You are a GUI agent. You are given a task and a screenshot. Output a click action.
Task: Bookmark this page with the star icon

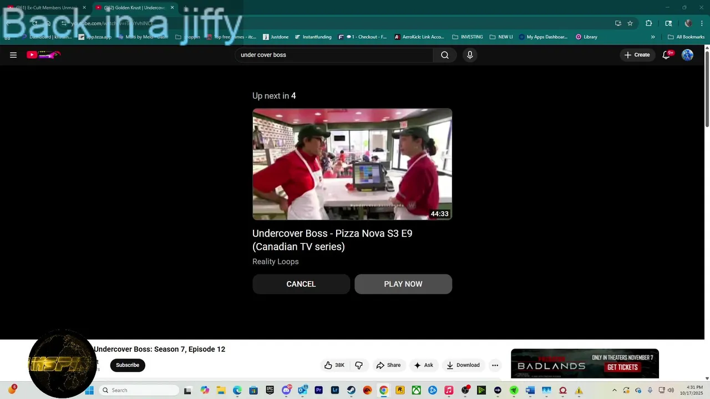tap(630, 23)
